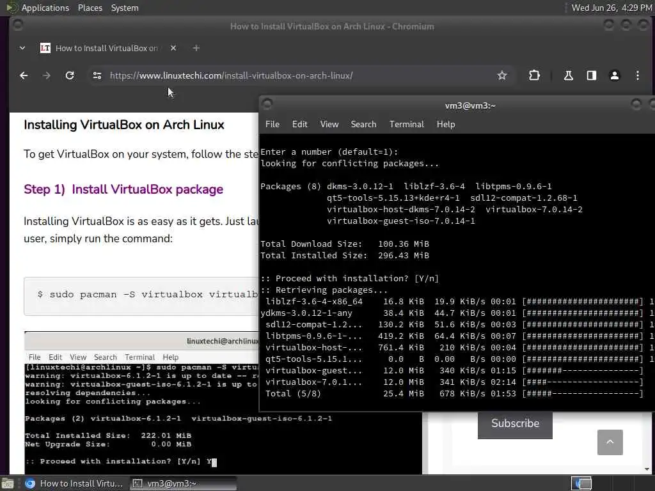This screenshot has width=655, height=491.
Task: Click the clock showing Wed Jun 26
Action: point(611,8)
